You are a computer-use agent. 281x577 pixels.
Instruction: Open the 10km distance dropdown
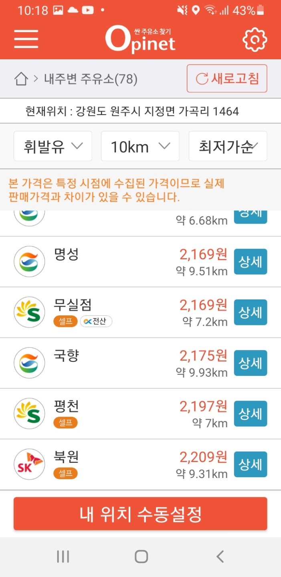pyautogui.click(x=140, y=146)
